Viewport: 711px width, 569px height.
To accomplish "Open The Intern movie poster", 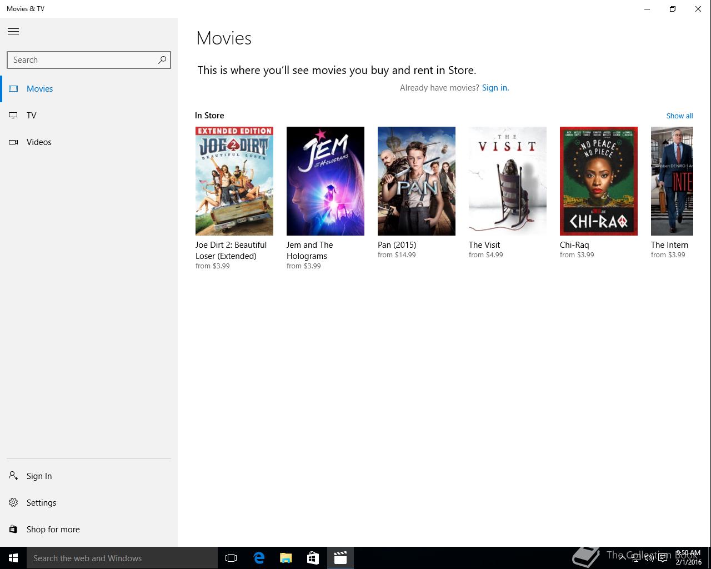I will [x=672, y=181].
